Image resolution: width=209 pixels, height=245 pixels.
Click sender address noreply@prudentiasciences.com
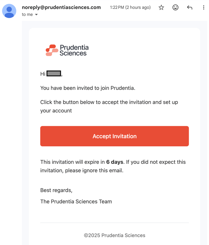pos(61,7)
